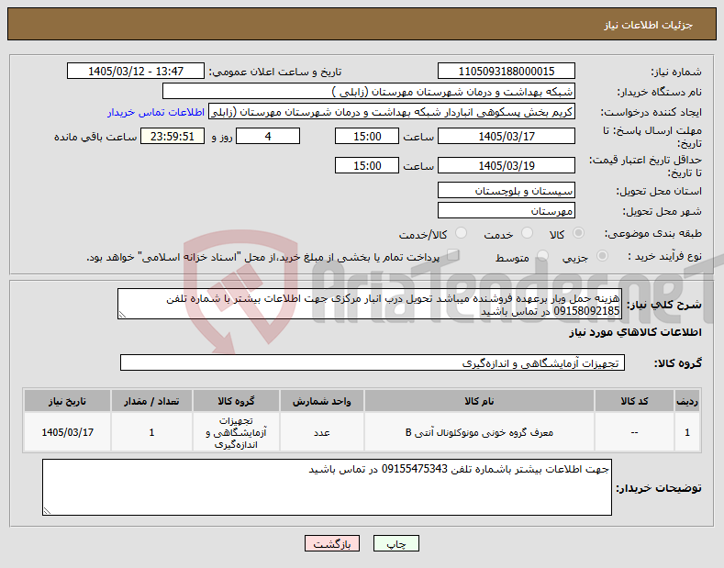Click the شرح کلی نیاز description textarea
The width and height of the screenshot is (724, 568).
click(370, 304)
